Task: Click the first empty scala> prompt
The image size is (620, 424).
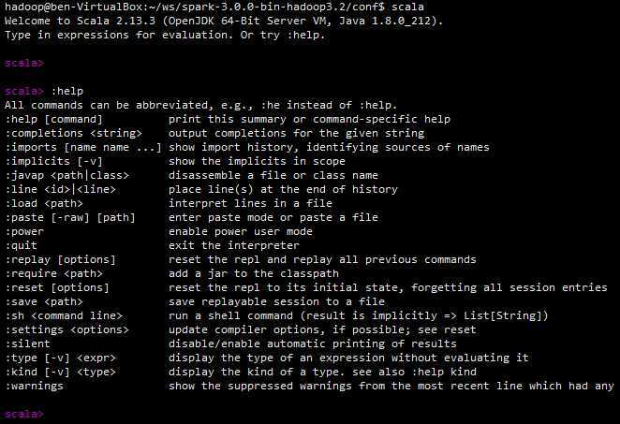Action: click(23, 63)
